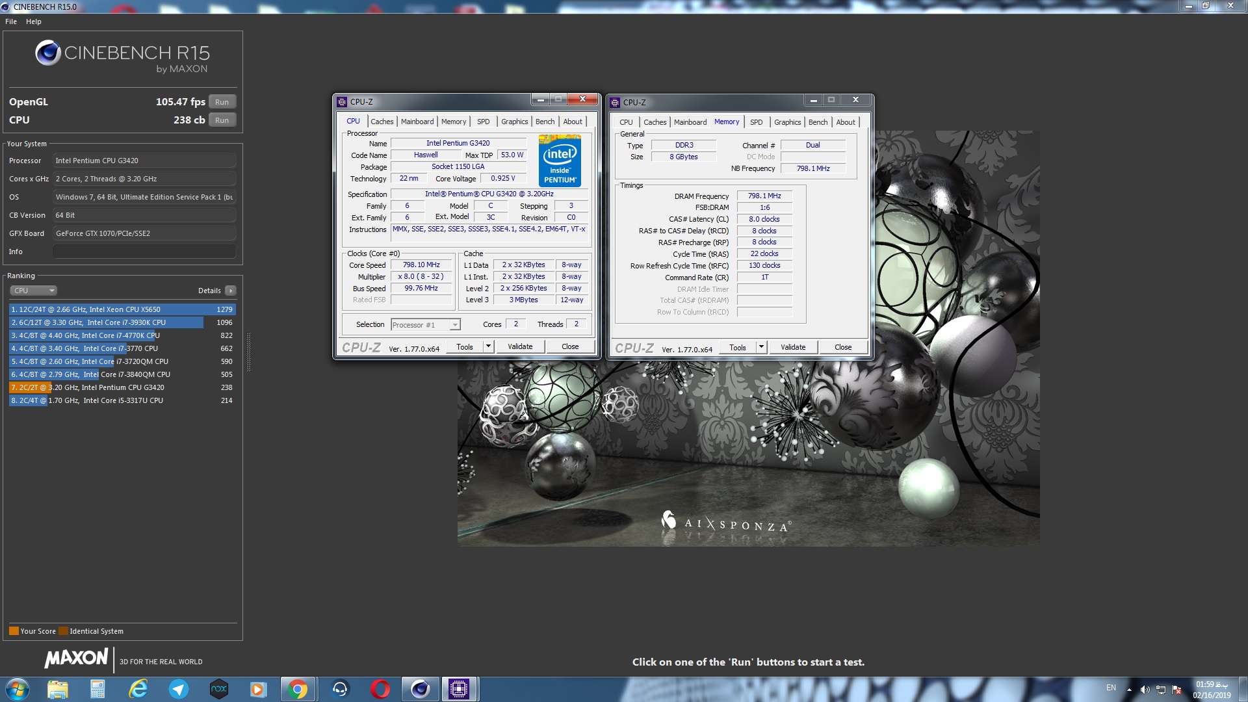Select ranking entry Core i5-3317U CPU
This screenshot has height=702, width=1248.
(122, 400)
